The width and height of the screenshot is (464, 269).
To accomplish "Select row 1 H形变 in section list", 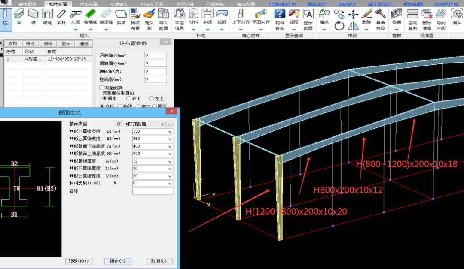I will tap(48, 59).
